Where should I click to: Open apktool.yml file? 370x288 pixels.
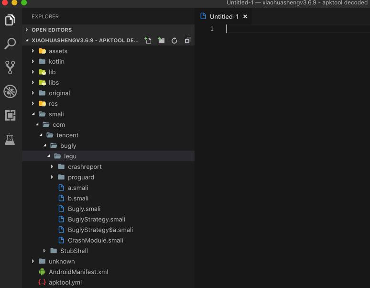[65, 283]
